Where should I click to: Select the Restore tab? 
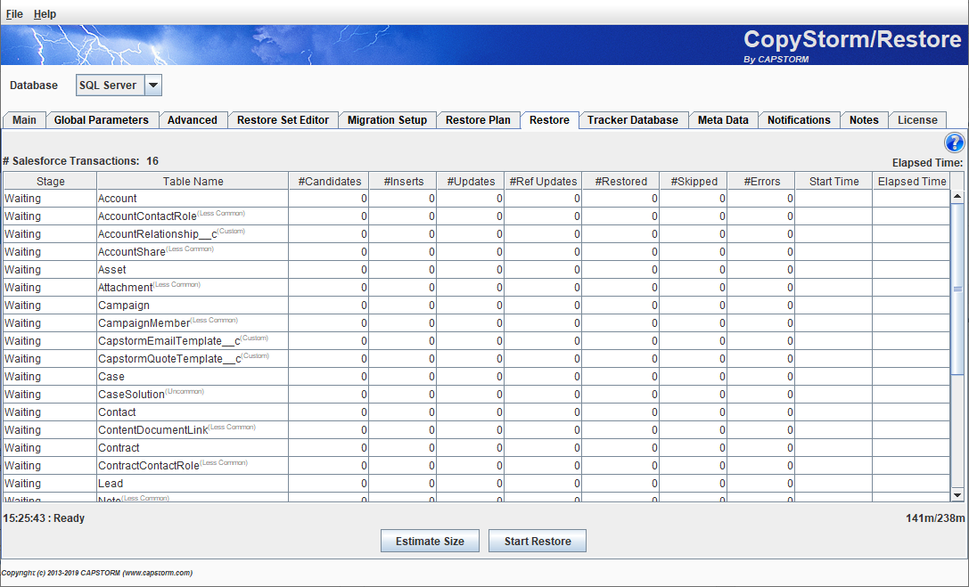[549, 119]
